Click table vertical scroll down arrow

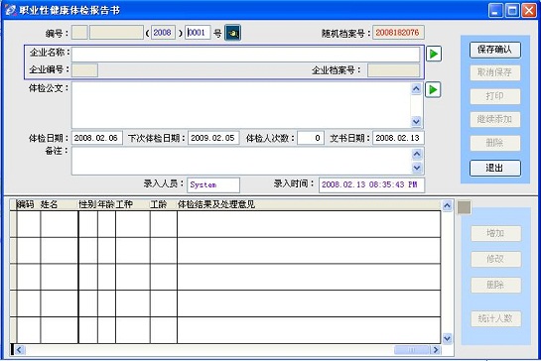447,338
